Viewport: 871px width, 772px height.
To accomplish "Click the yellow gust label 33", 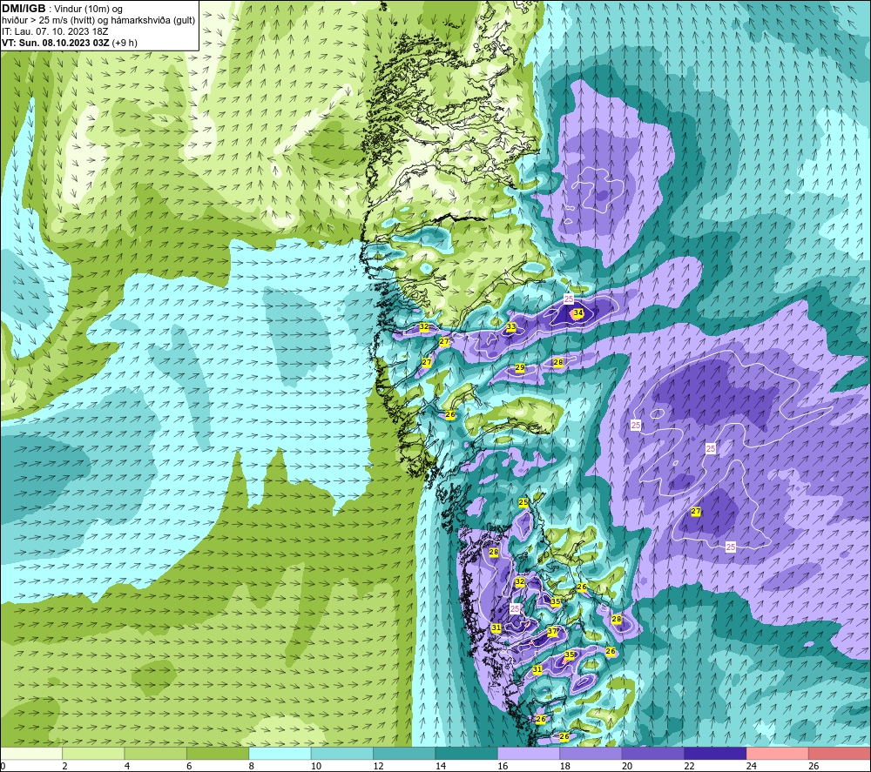I will pos(510,327).
